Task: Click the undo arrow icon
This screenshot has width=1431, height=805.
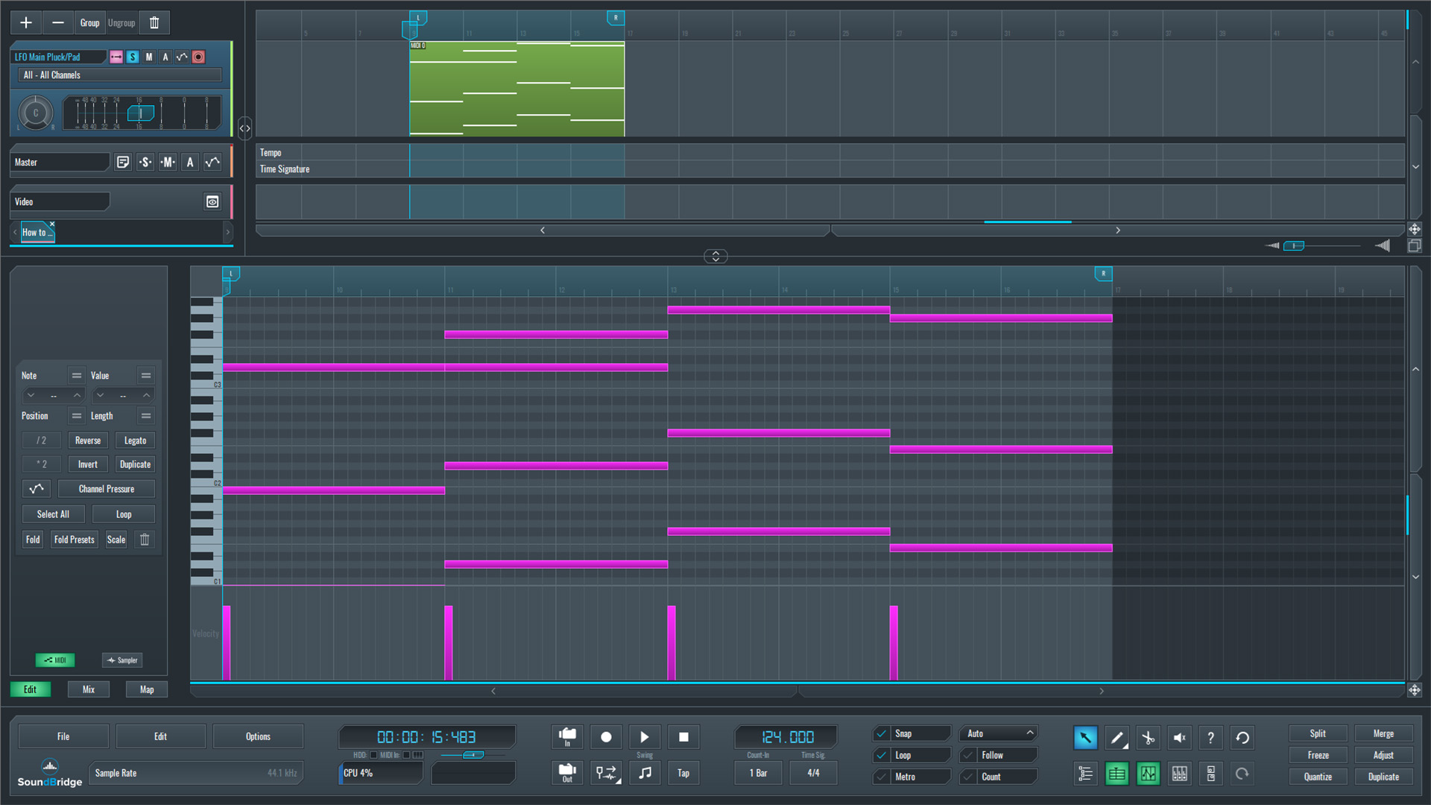Action: point(1242,737)
